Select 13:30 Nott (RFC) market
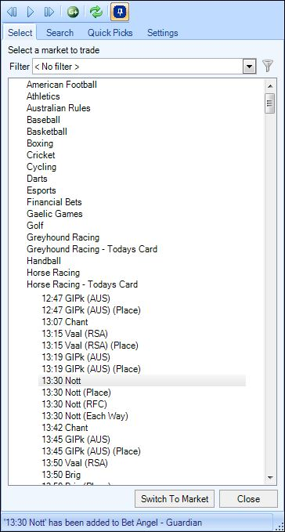285x532 pixels. click(x=74, y=404)
